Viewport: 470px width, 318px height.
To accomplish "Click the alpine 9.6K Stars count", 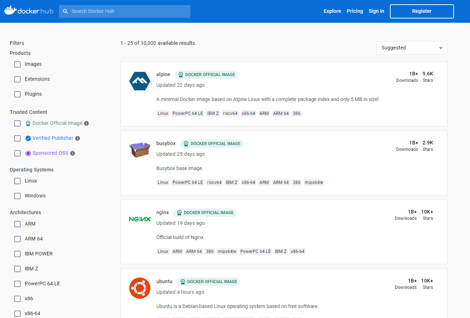I will click(428, 77).
